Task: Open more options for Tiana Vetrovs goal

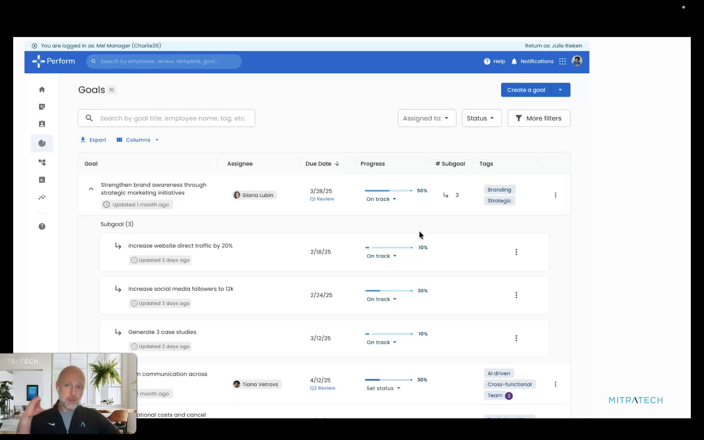Action: coord(555,384)
